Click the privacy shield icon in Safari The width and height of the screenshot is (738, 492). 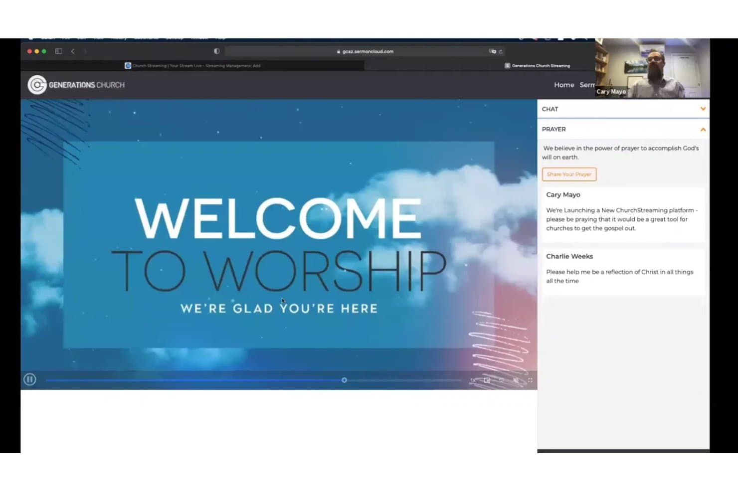(x=216, y=51)
